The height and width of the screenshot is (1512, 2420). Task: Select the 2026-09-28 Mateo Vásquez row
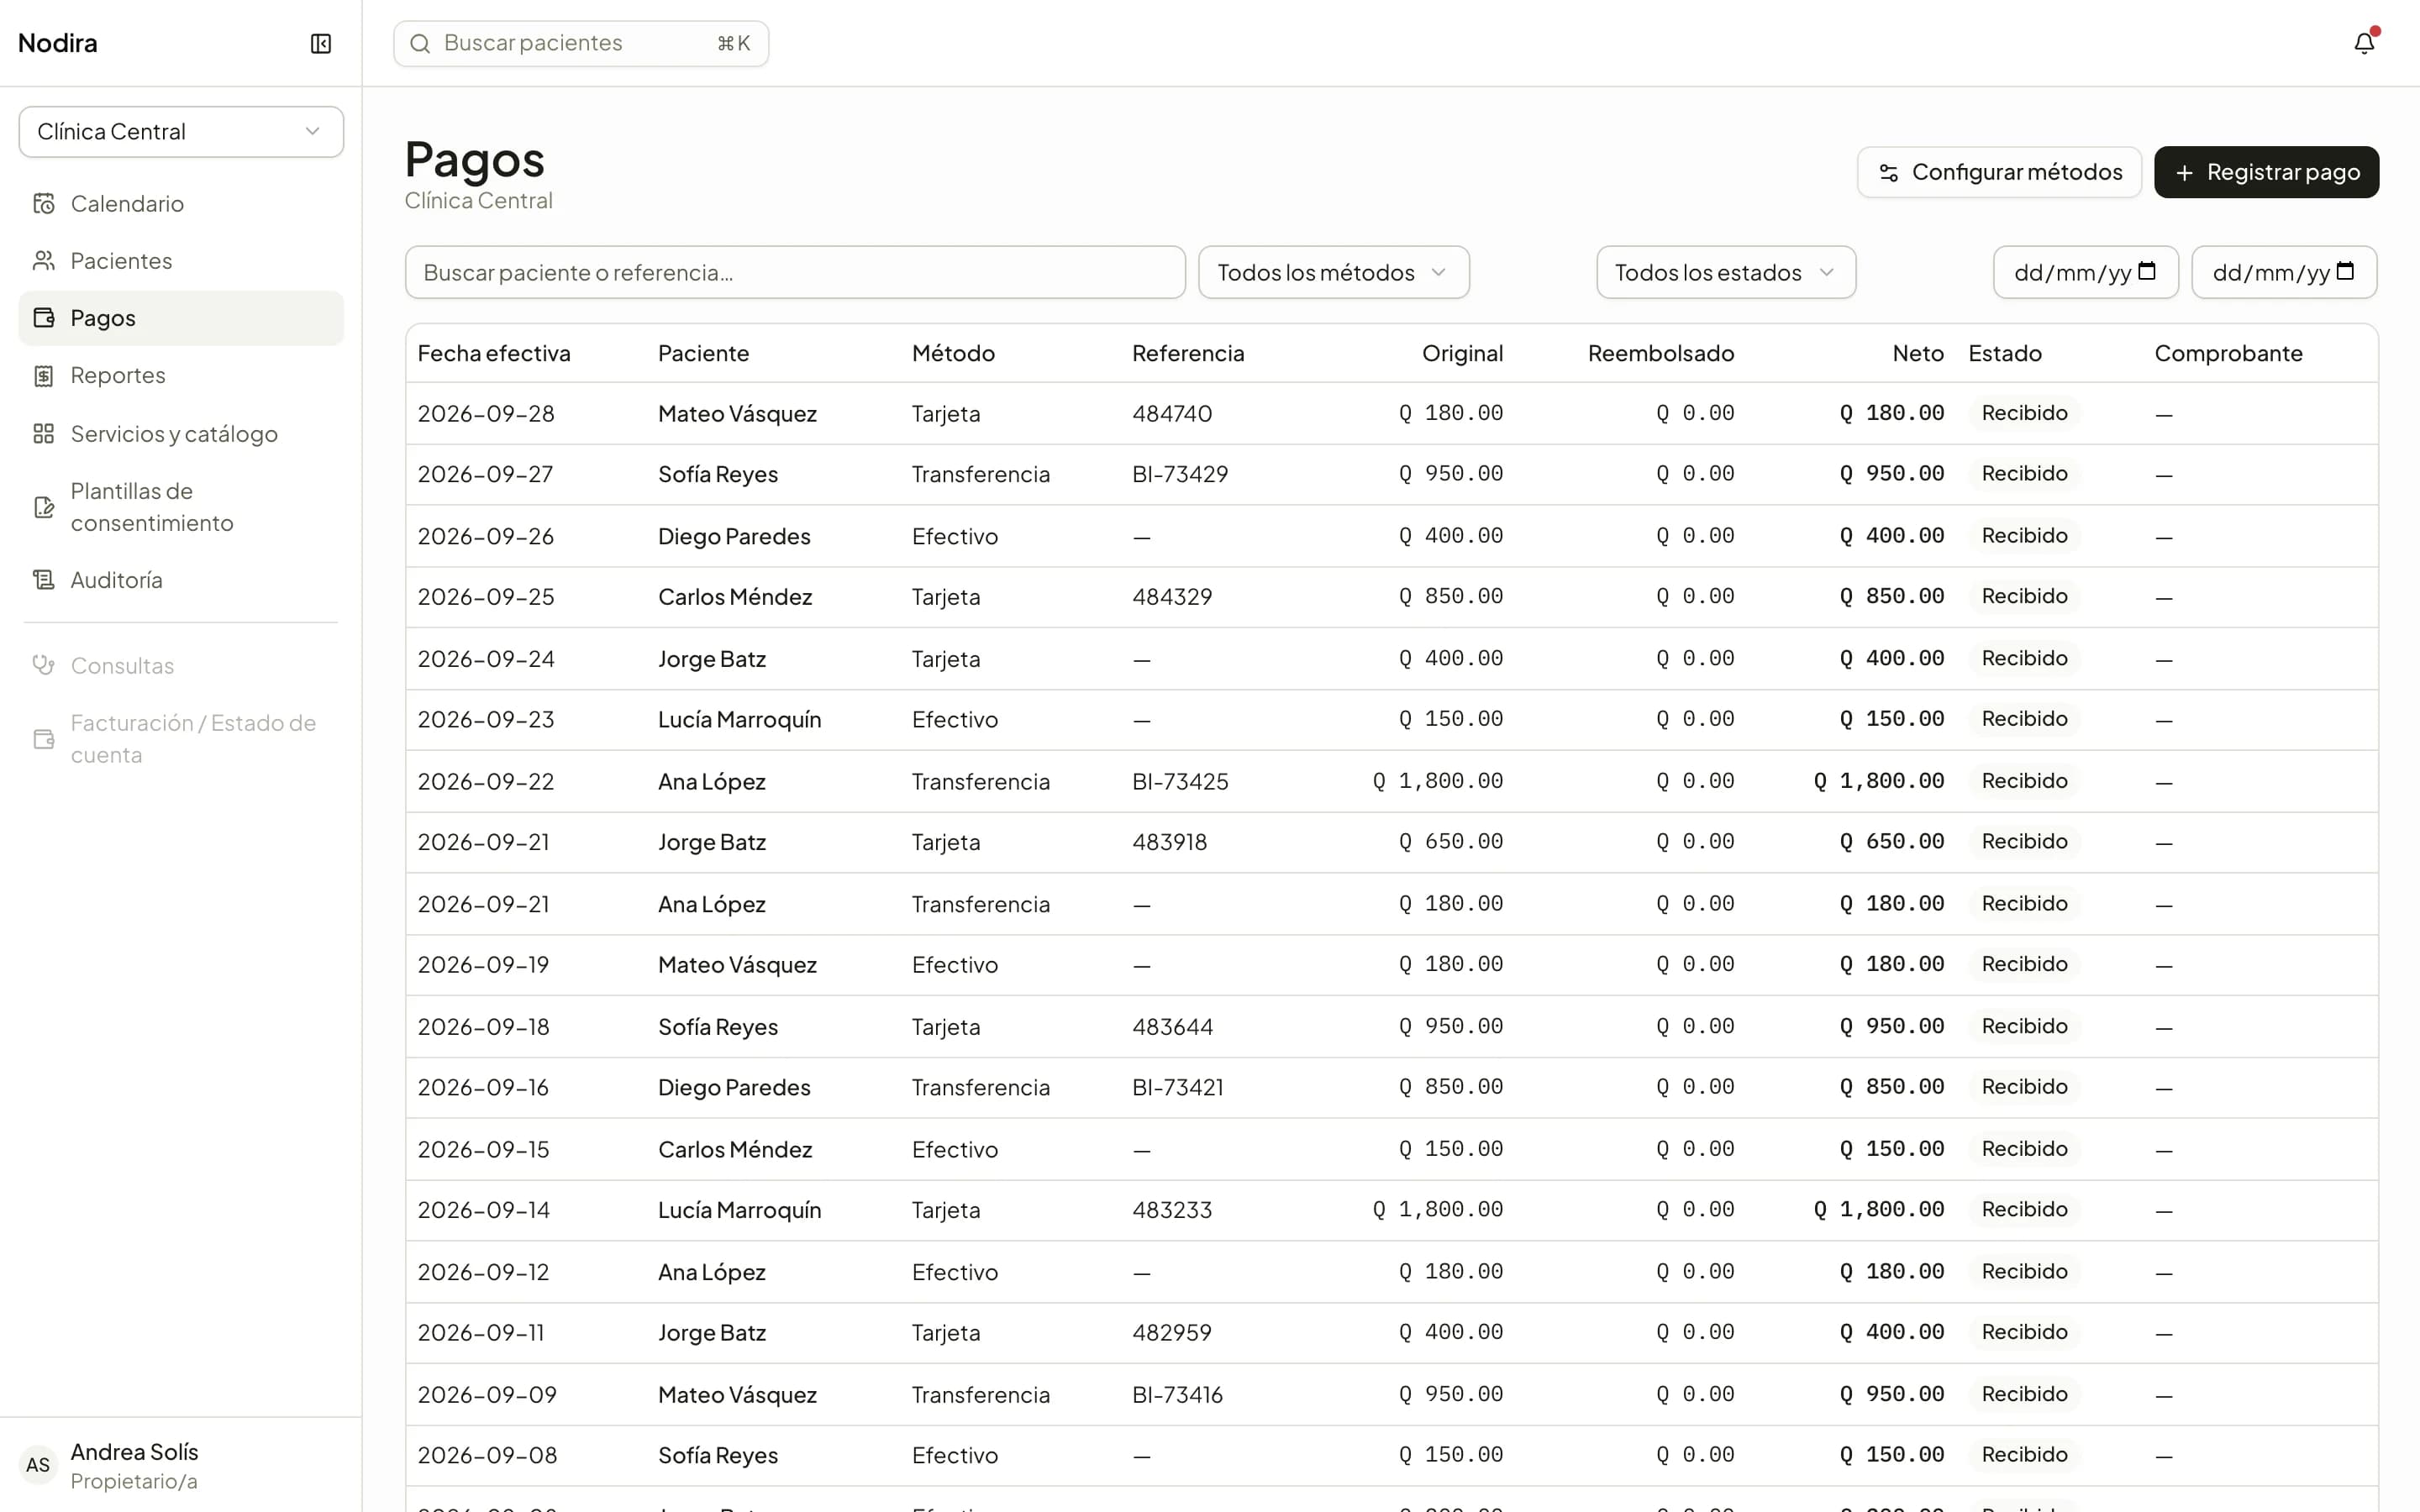click(1391, 413)
